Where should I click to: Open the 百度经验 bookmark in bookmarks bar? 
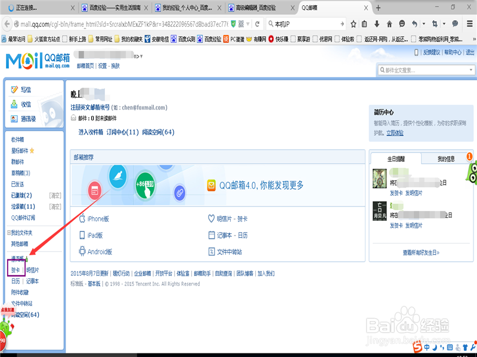point(209,39)
